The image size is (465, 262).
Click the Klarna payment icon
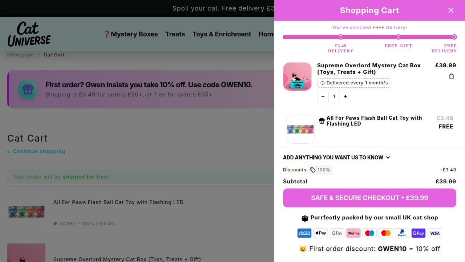353,233
